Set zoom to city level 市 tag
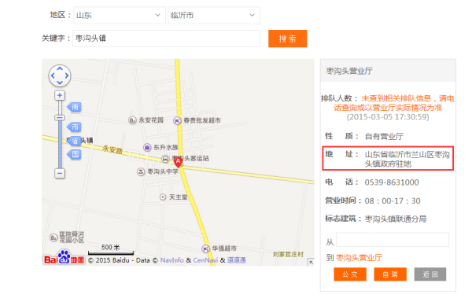 (x=74, y=127)
